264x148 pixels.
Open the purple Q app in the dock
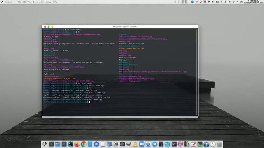point(181,144)
